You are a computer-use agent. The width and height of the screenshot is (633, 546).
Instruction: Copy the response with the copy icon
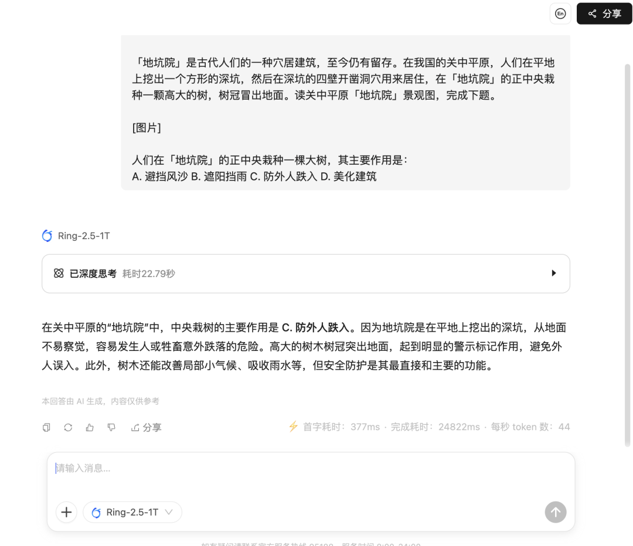click(46, 427)
